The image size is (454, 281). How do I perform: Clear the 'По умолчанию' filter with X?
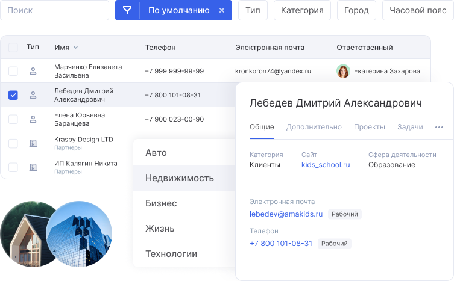click(221, 10)
